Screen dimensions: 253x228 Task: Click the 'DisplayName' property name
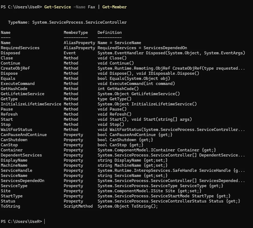point(14,160)
